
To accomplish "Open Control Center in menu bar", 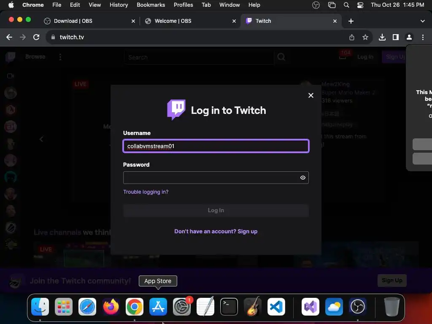I will (x=360, y=5).
